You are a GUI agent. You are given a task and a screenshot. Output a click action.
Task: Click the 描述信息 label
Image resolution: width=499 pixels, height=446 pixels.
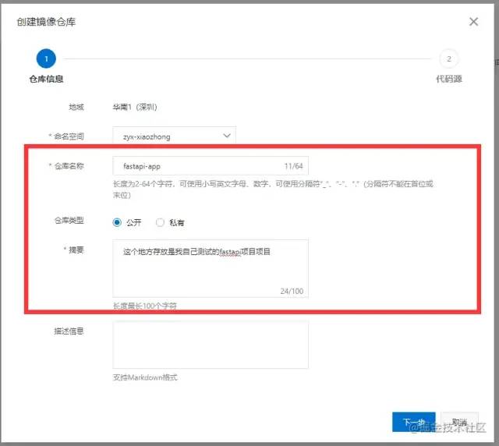[x=69, y=331]
